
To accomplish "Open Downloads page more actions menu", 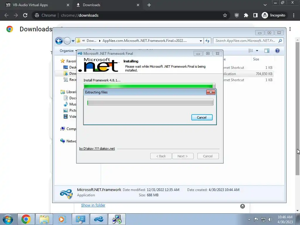I will point(290,29).
